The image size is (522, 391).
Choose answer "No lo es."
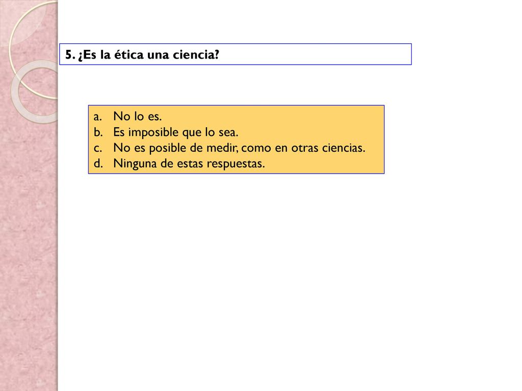pyautogui.click(x=138, y=117)
